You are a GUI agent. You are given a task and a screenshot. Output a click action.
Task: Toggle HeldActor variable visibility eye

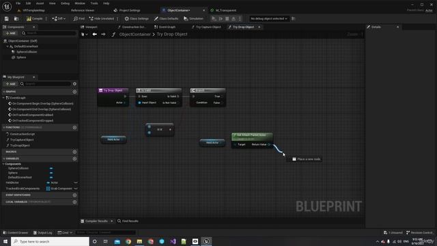(x=76, y=182)
